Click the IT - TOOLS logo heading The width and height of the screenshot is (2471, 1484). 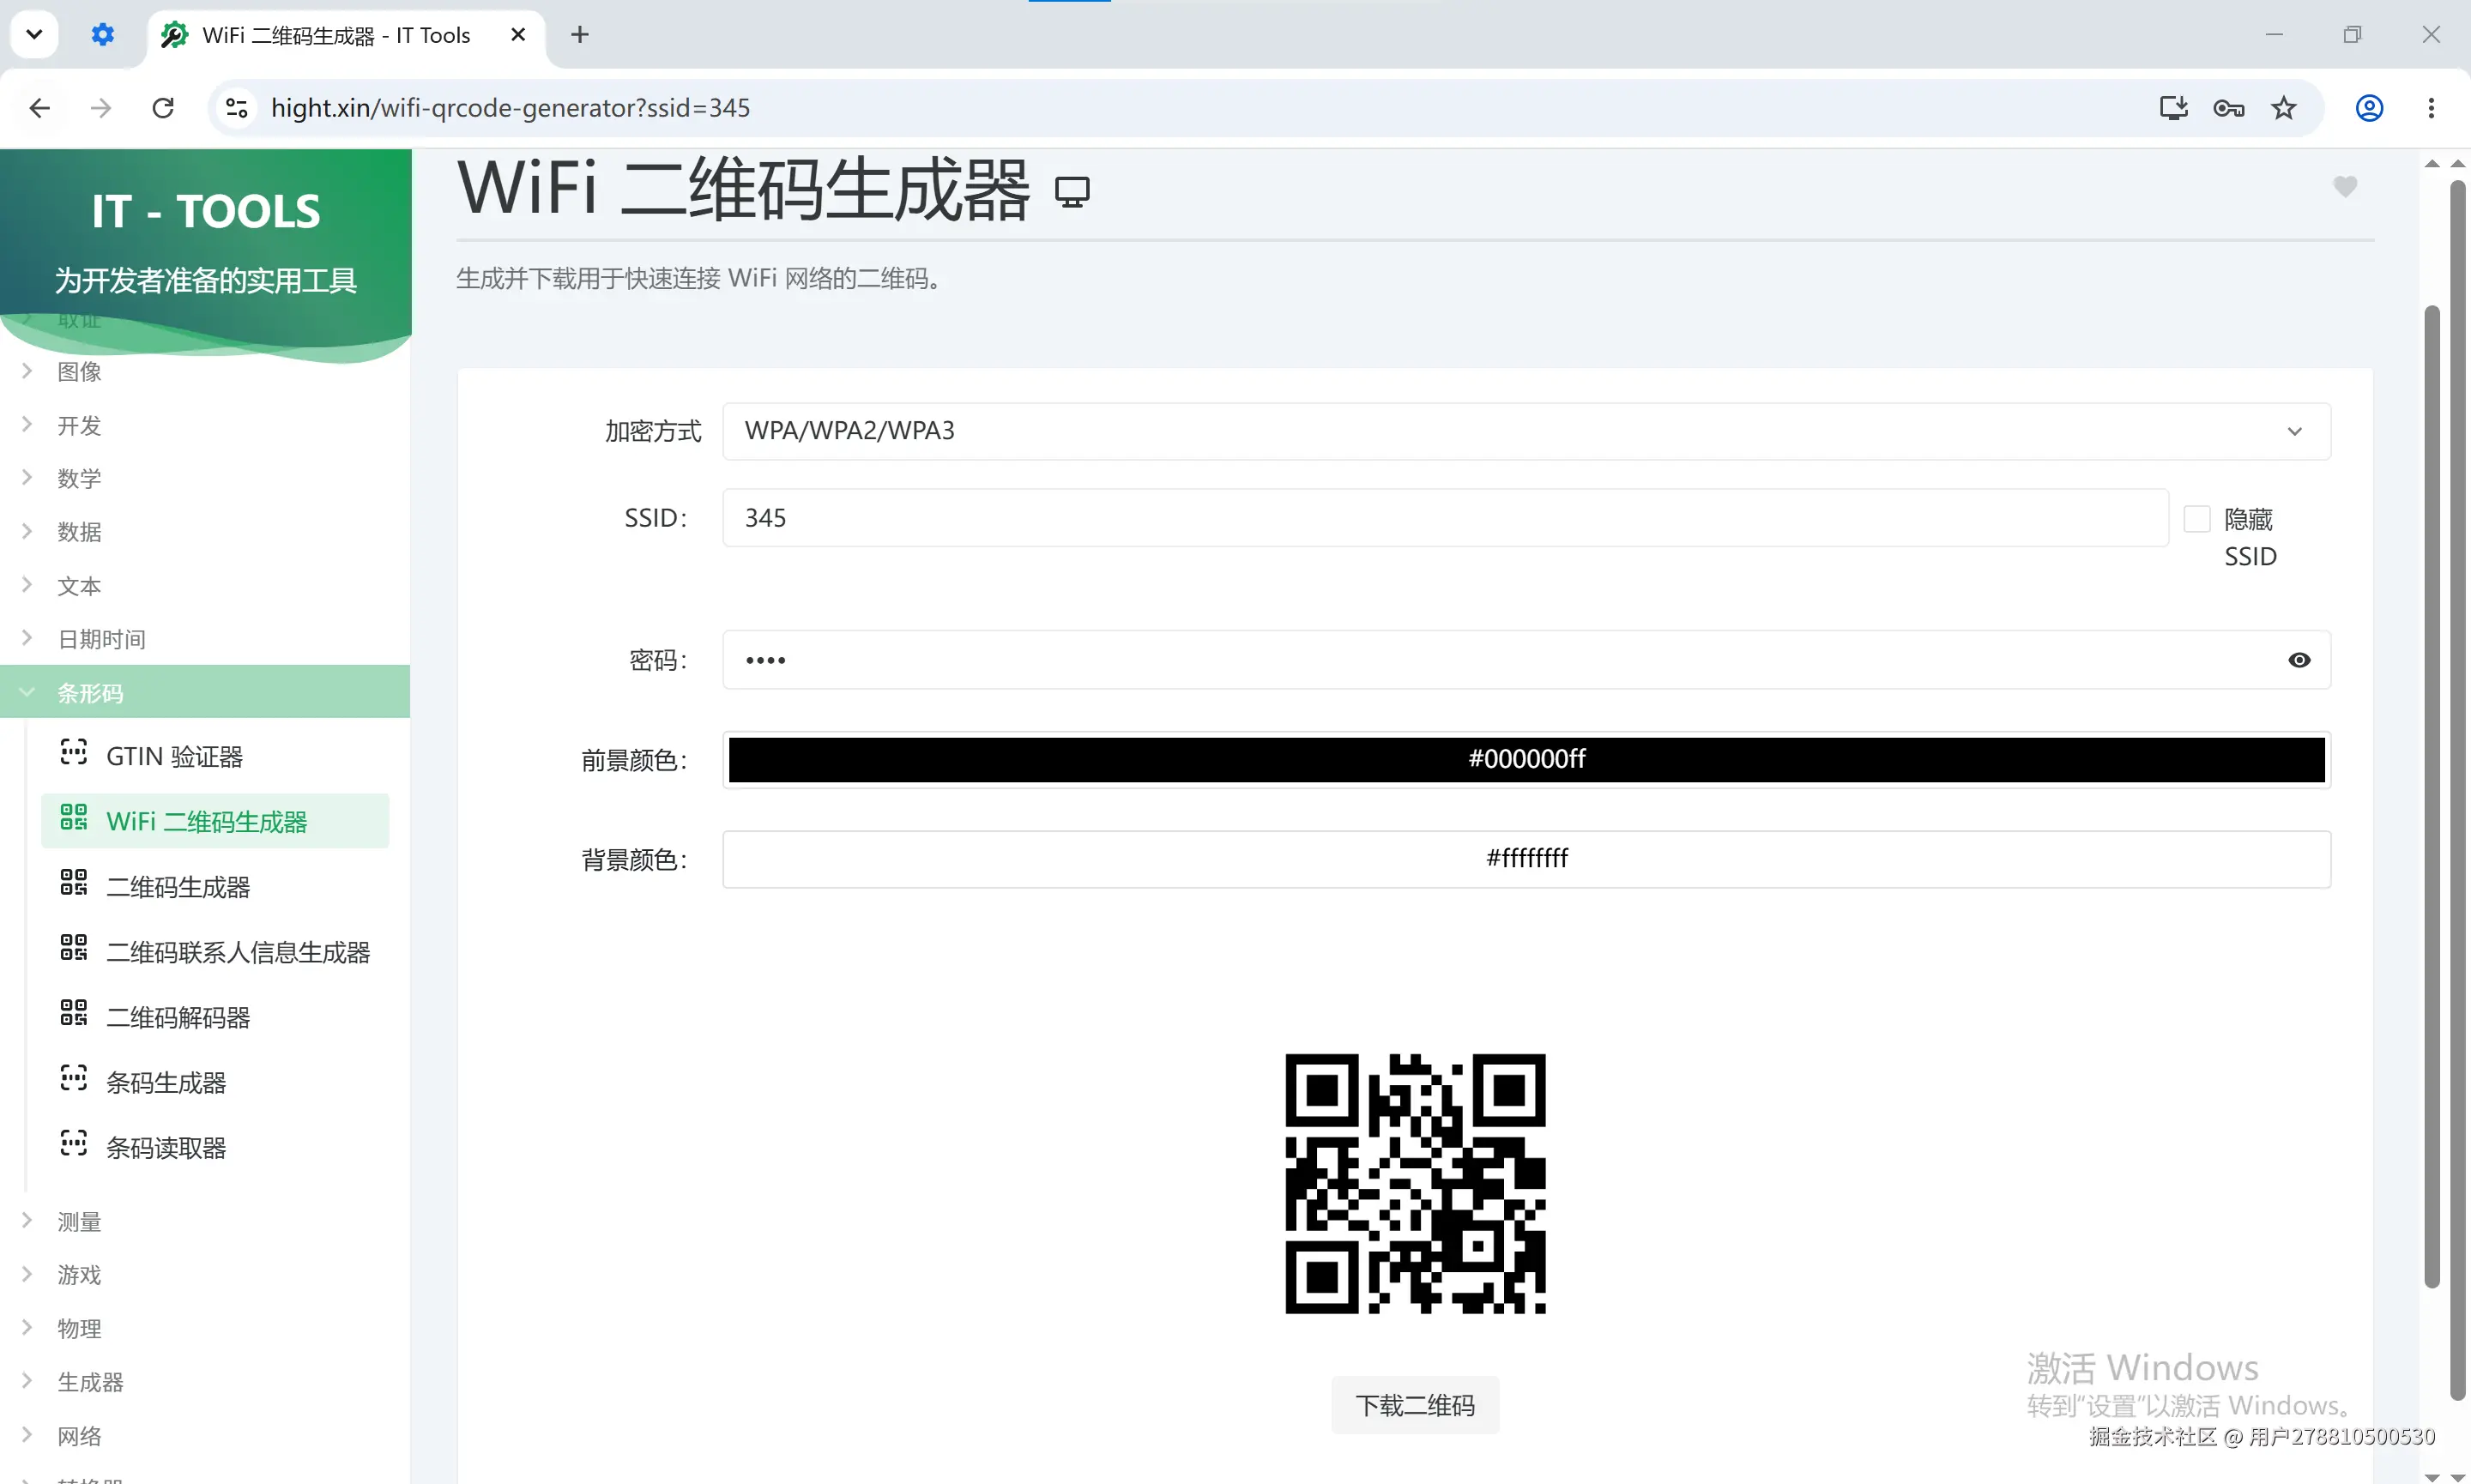coord(206,211)
